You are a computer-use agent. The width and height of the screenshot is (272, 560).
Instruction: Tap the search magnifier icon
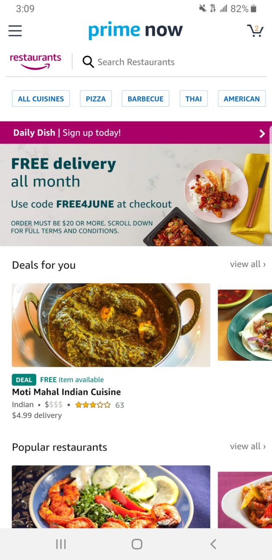[88, 62]
